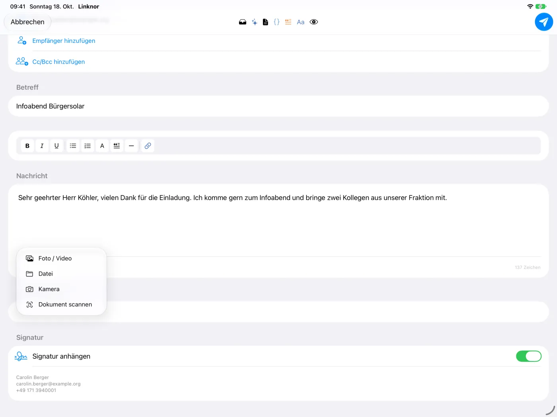Image resolution: width=557 pixels, height=417 pixels.
Task: Click the signature email carolin.berger@example.org
Action: pos(48,384)
